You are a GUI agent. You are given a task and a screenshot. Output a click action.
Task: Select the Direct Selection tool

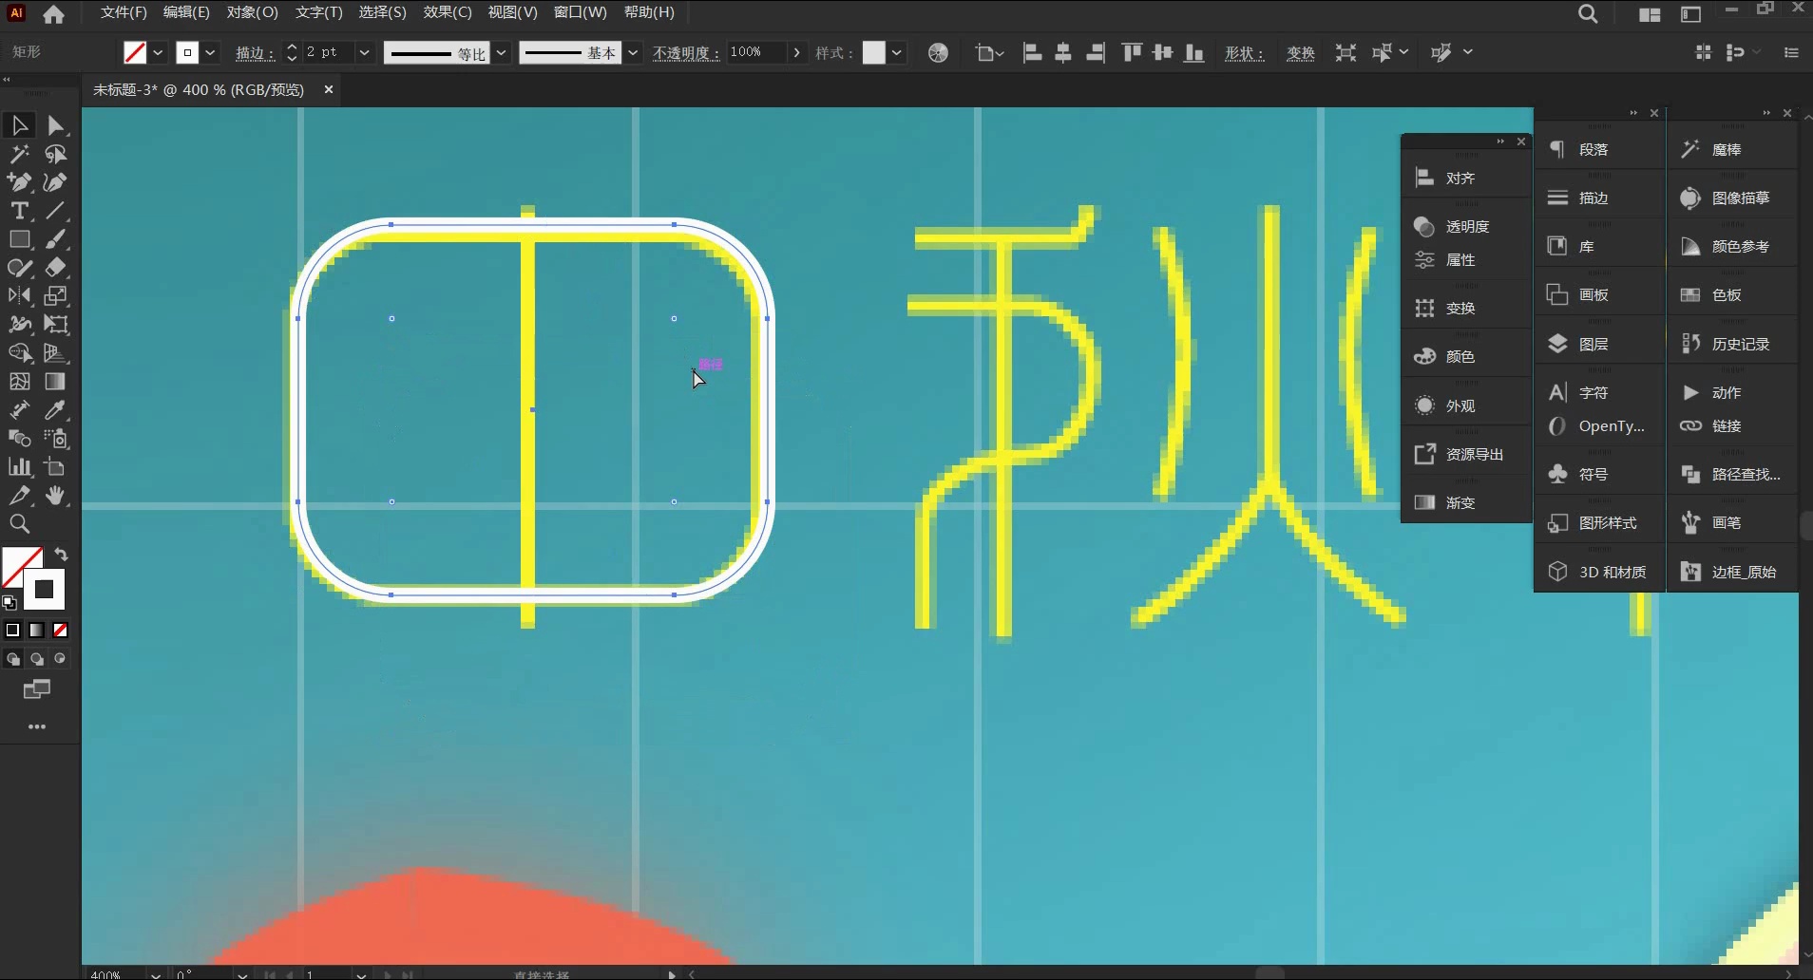point(55,125)
